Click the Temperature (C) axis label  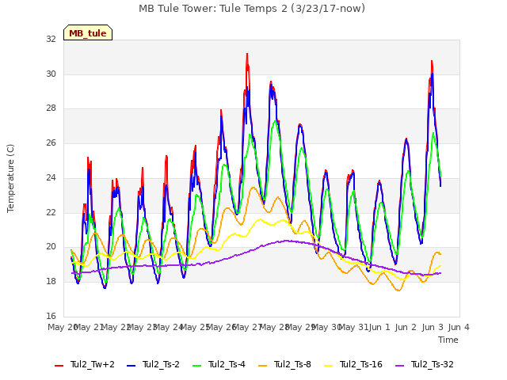[10, 178]
